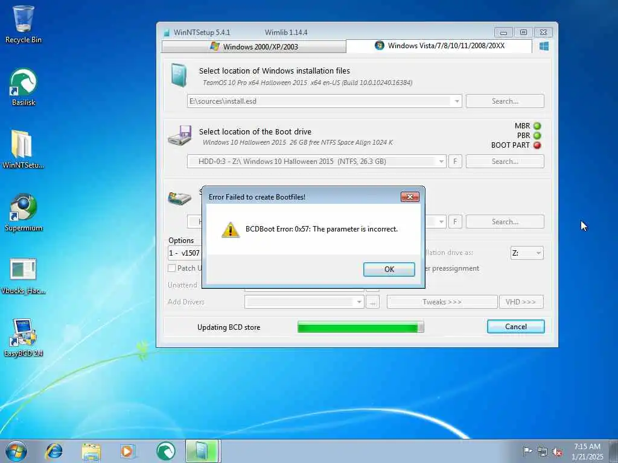Click the WinNTSetup taskbar button
The width and height of the screenshot is (618, 463).
[x=202, y=451]
